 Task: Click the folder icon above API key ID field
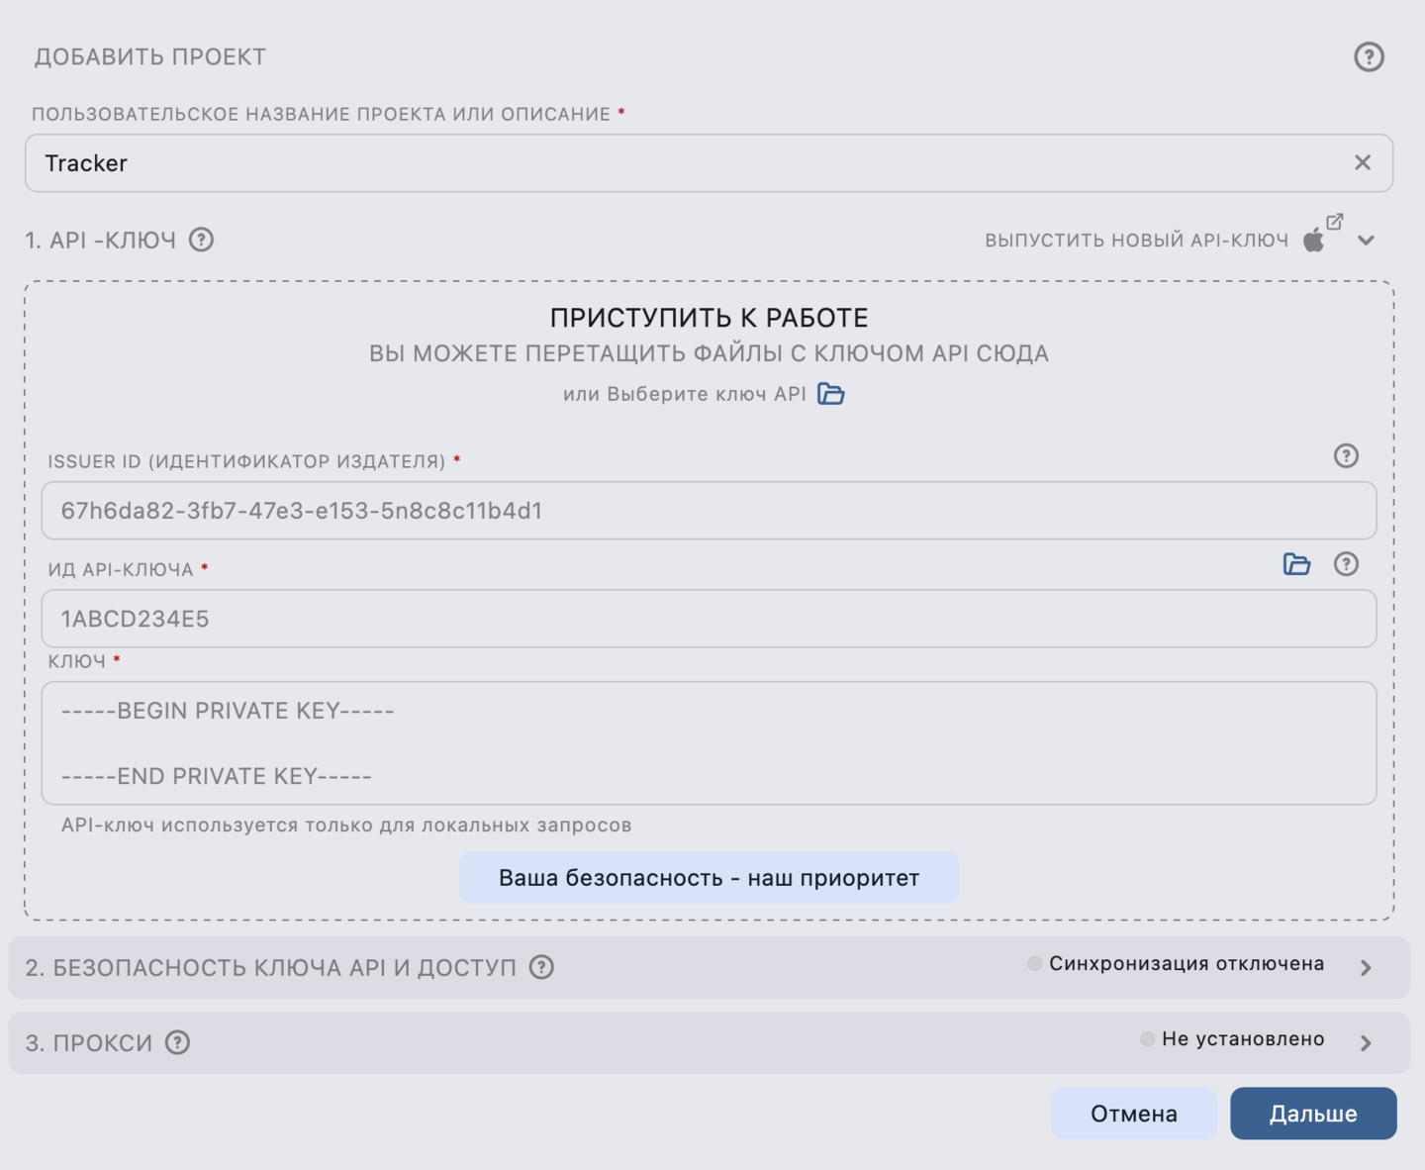(1296, 564)
